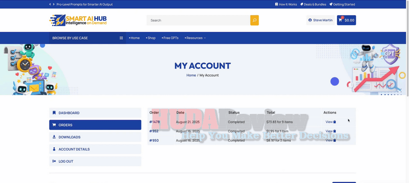Open Free GPTs navigation item

click(x=170, y=38)
